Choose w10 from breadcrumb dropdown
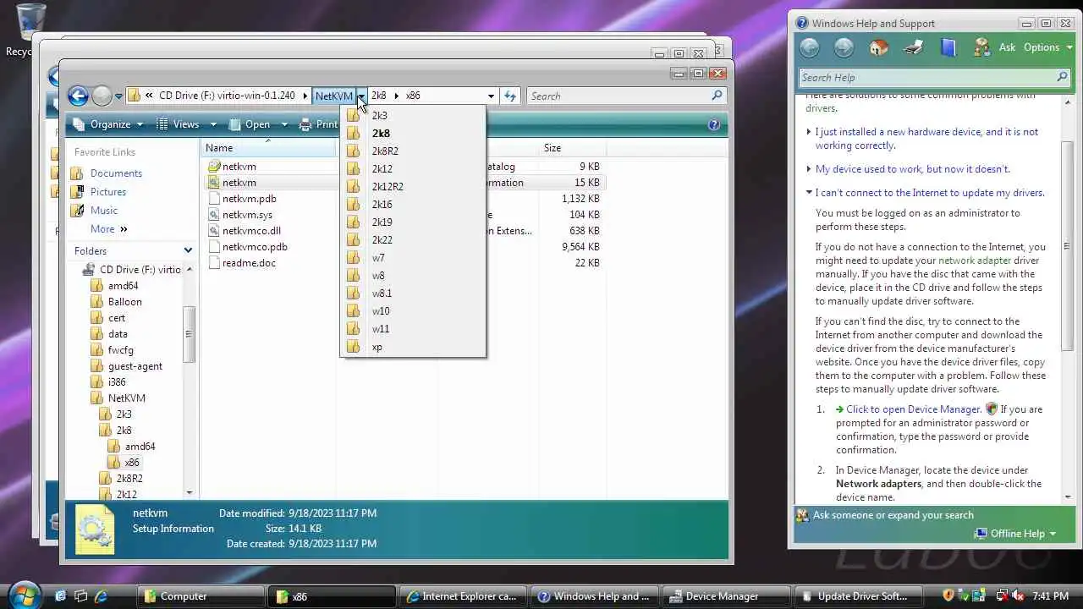 coord(413,310)
